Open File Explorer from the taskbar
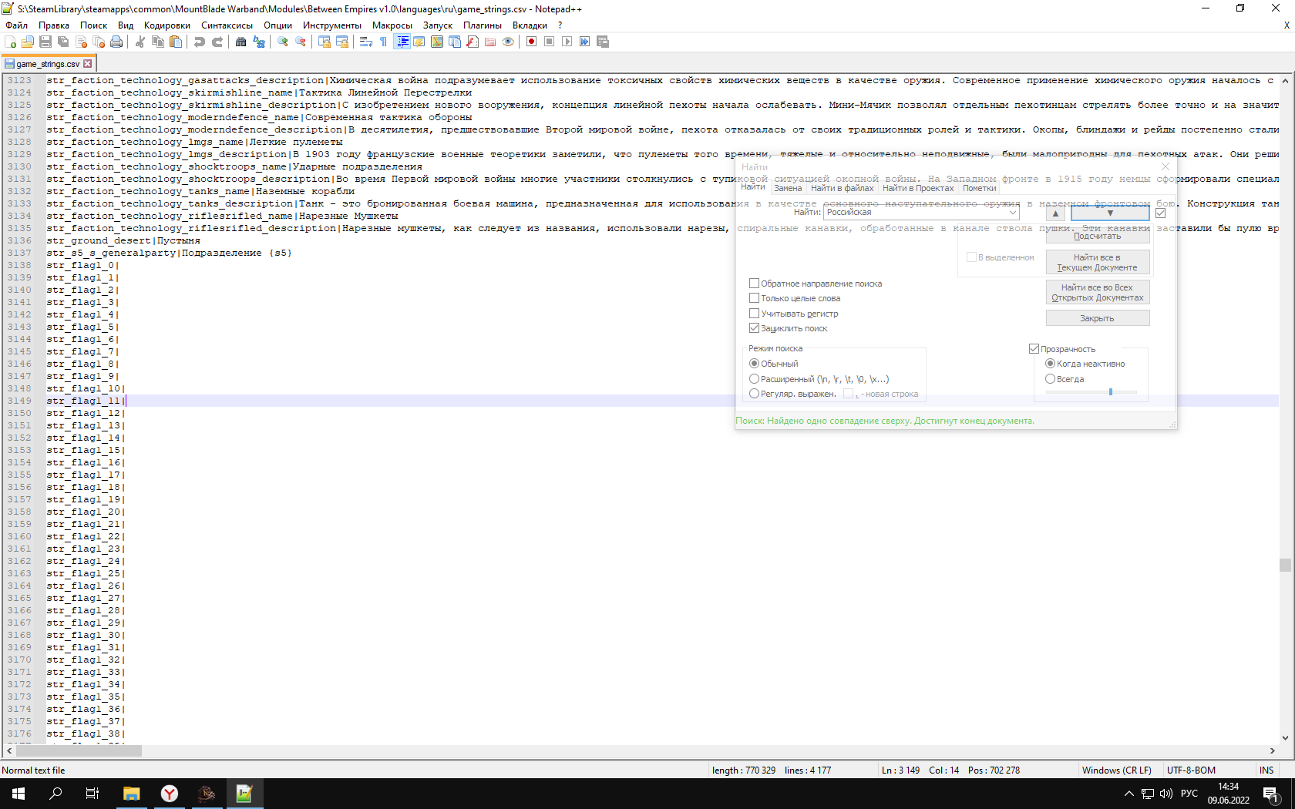 pos(131,794)
